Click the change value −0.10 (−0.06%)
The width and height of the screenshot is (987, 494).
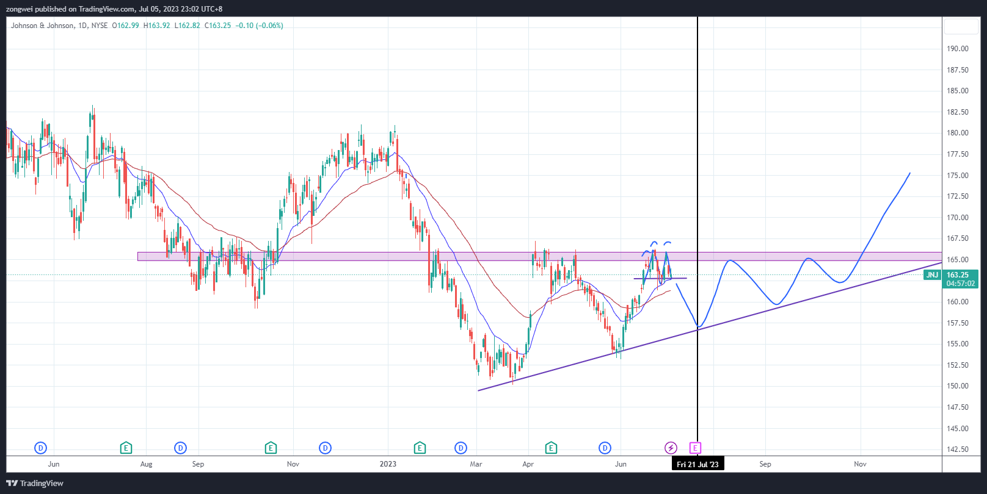coord(260,26)
